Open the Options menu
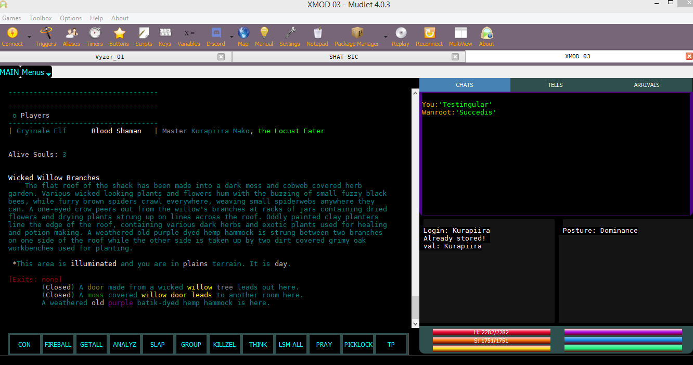Image resolution: width=693 pixels, height=365 pixels. [x=71, y=18]
